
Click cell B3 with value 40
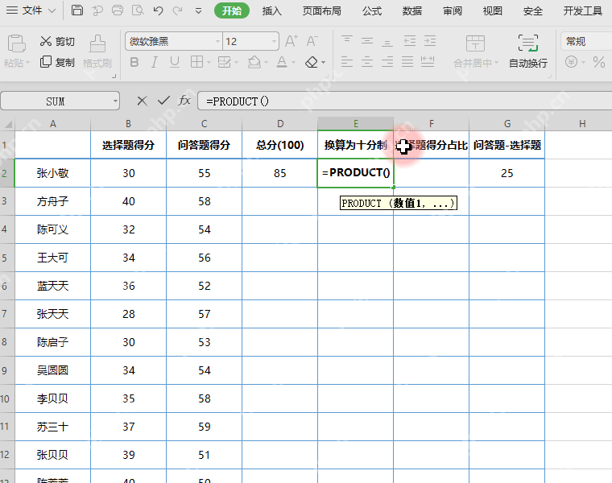pos(128,201)
